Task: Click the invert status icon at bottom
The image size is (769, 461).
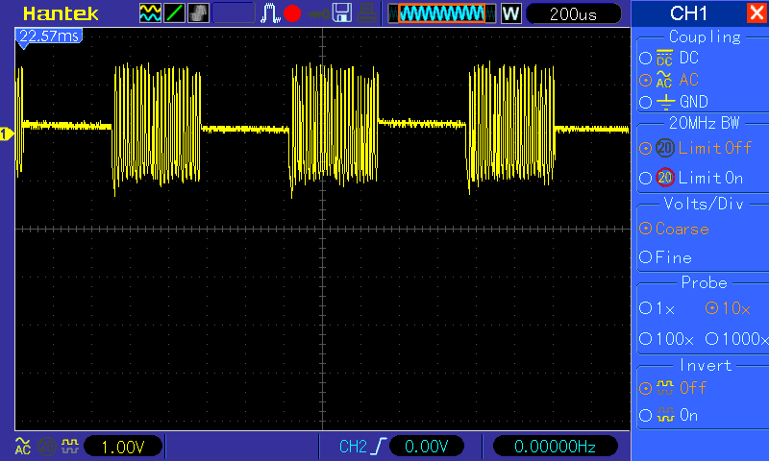Action: coord(70,447)
